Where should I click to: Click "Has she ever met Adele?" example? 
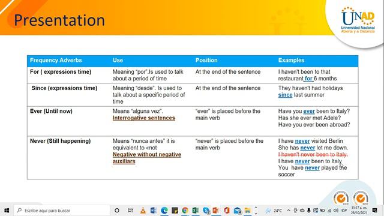[x=310, y=118]
